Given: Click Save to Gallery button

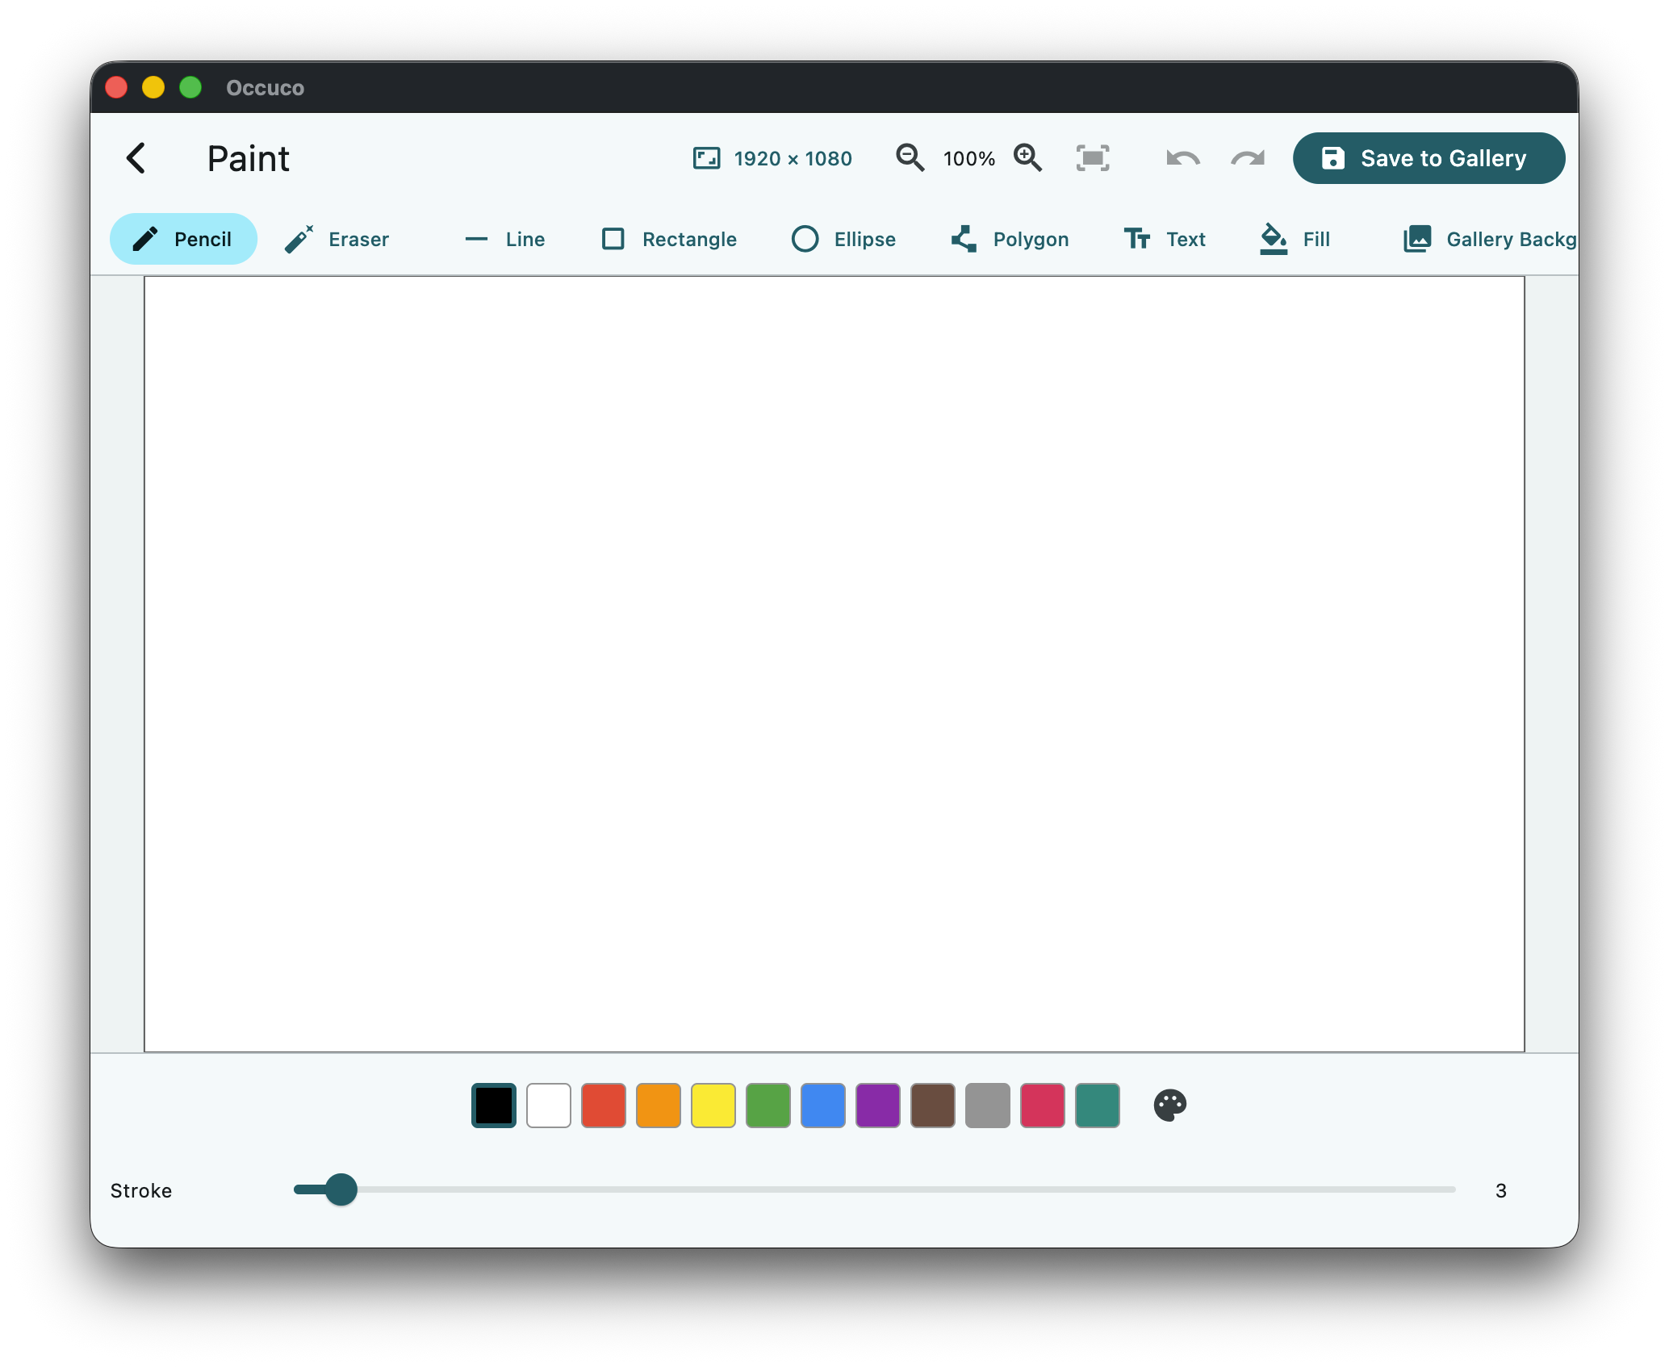Looking at the screenshot, I should [1428, 158].
